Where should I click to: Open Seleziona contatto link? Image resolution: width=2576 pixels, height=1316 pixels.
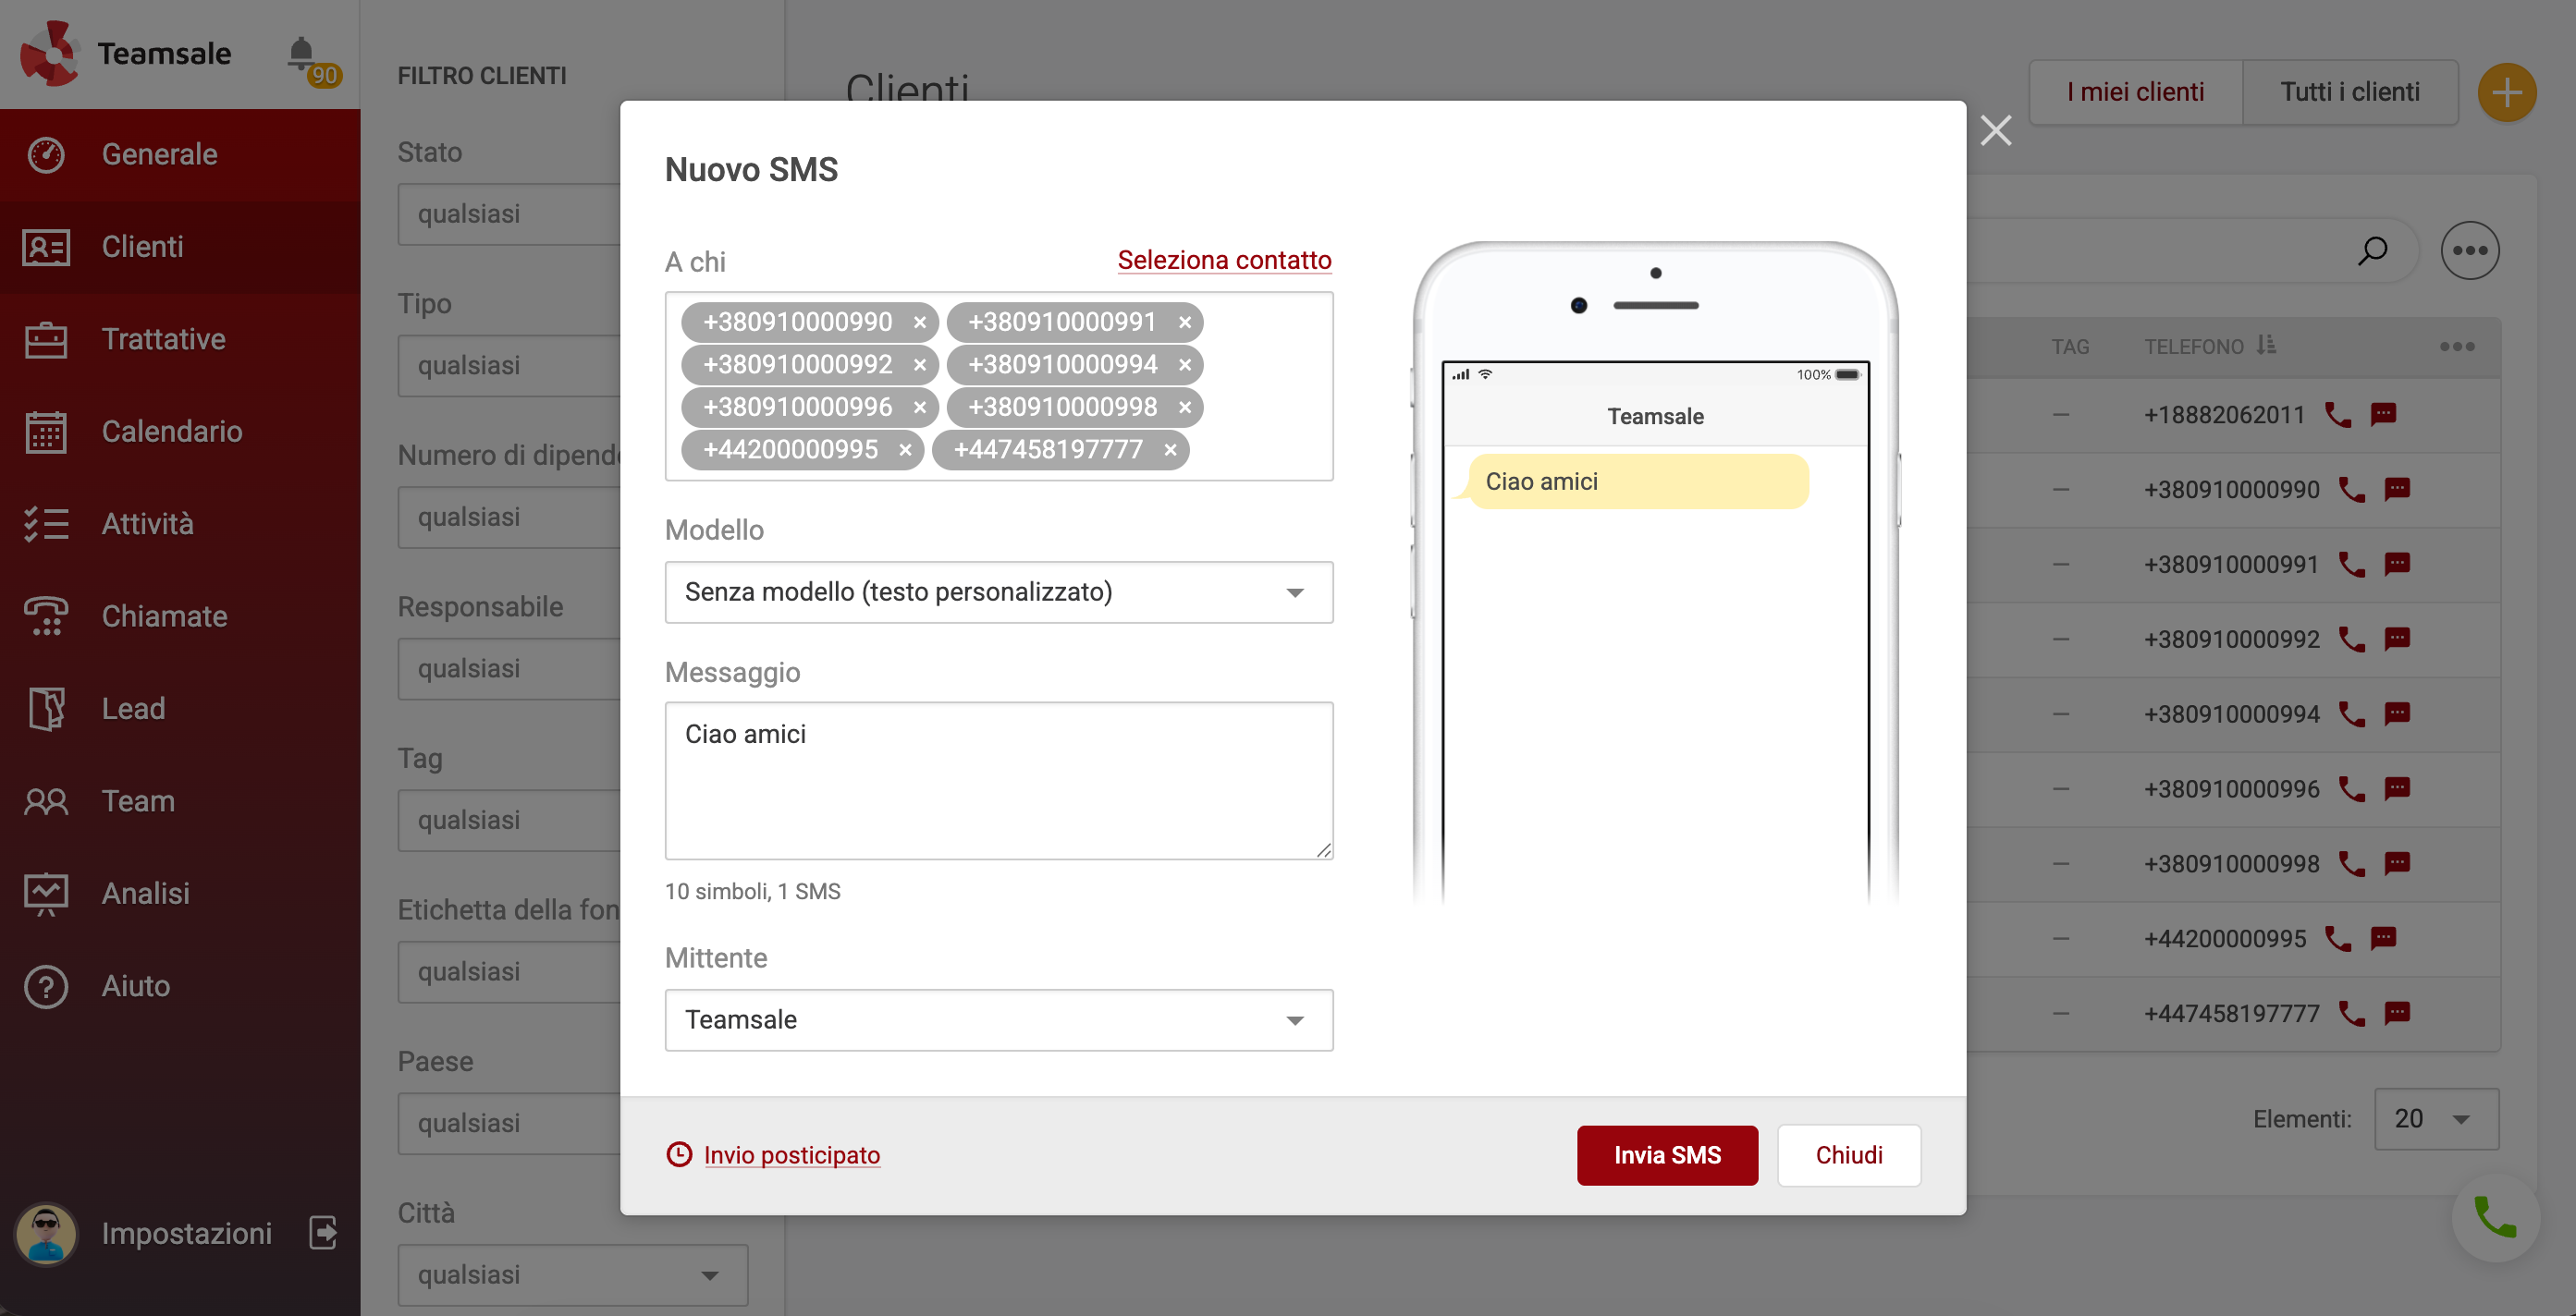coord(1223,260)
